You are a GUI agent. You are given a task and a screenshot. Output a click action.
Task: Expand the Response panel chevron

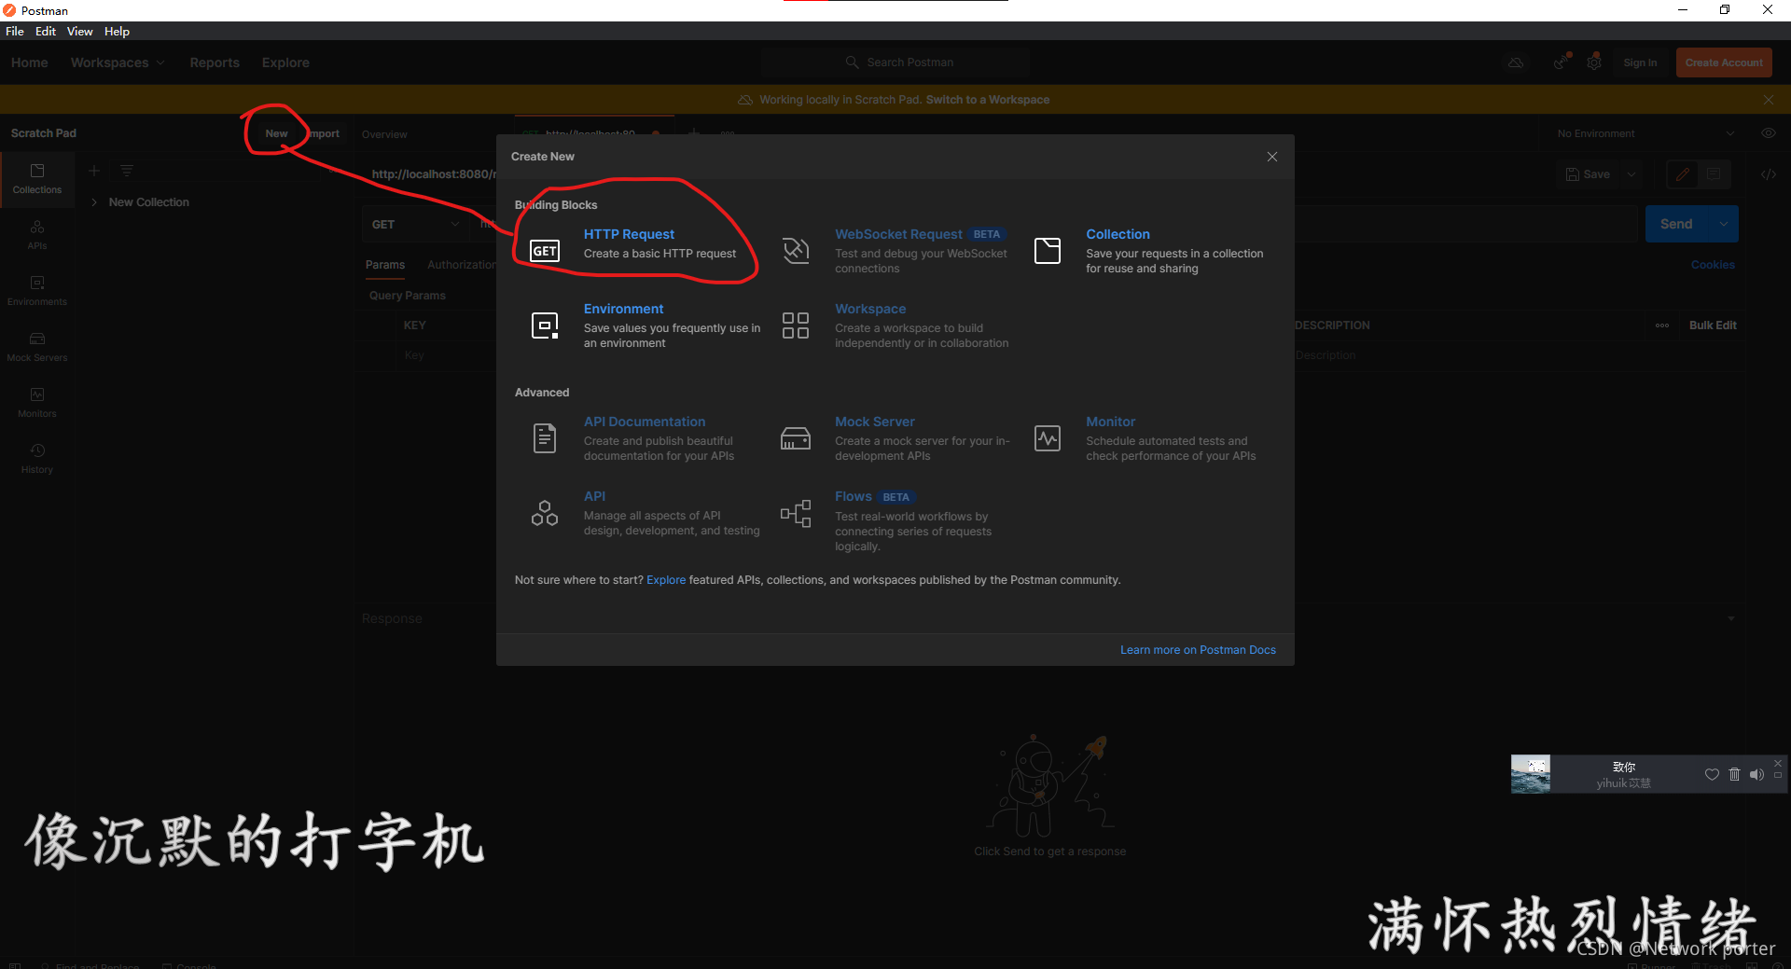pos(1731,618)
